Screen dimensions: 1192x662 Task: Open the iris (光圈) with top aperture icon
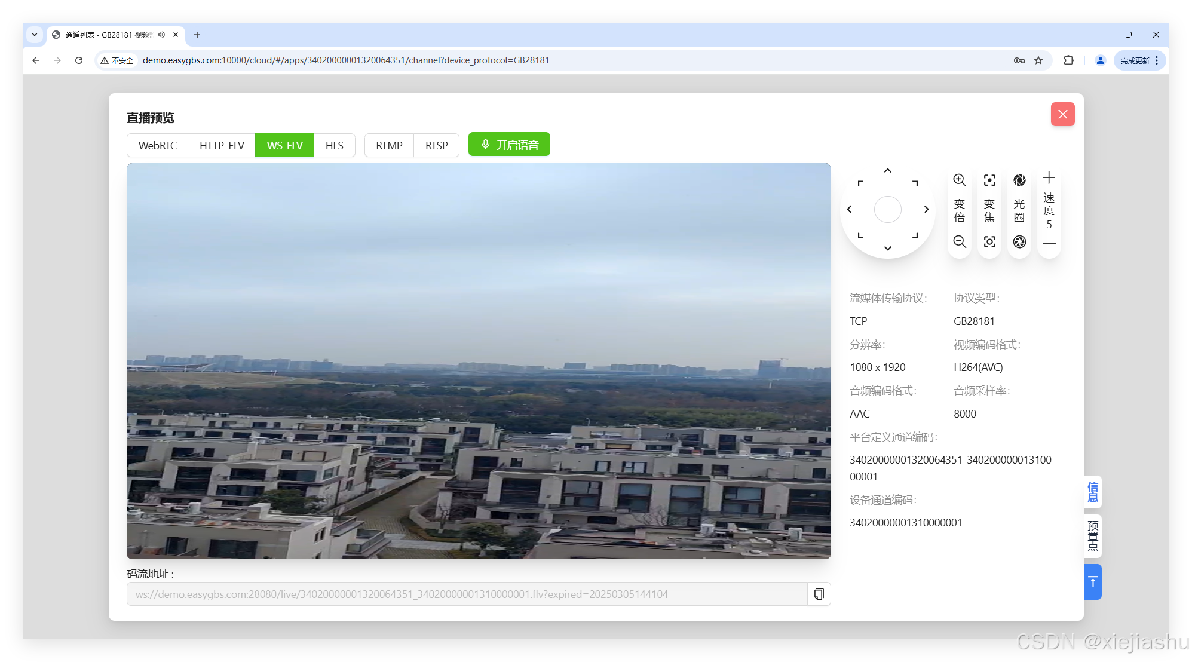coord(1019,180)
